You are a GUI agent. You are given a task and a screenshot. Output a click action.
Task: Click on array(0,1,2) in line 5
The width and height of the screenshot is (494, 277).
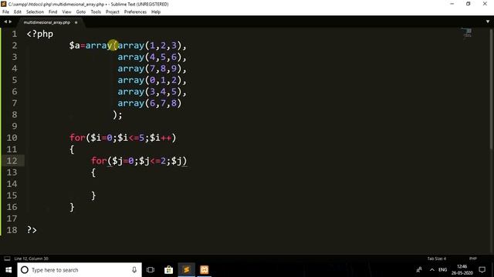pyautogui.click(x=149, y=80)
